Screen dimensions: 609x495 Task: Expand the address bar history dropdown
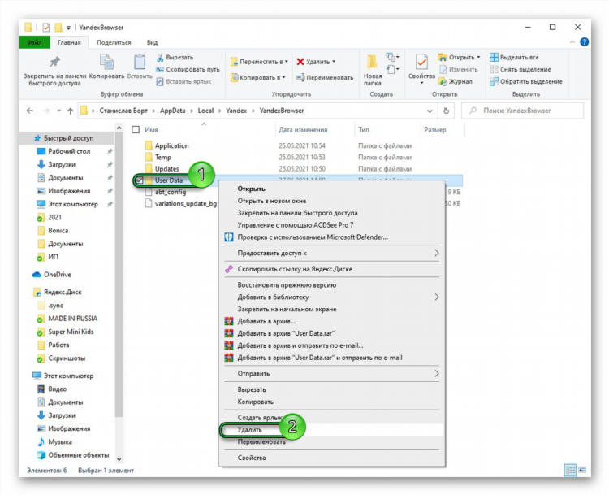pos(430,111)
